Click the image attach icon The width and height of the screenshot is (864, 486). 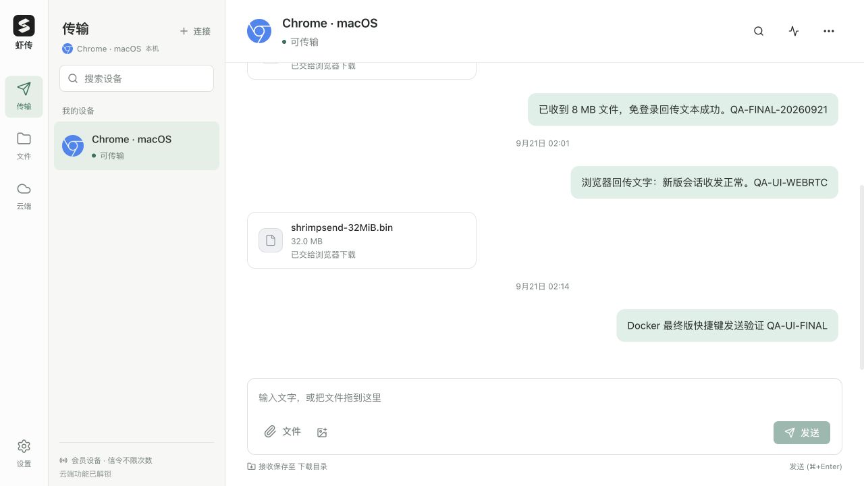(322, 432)
